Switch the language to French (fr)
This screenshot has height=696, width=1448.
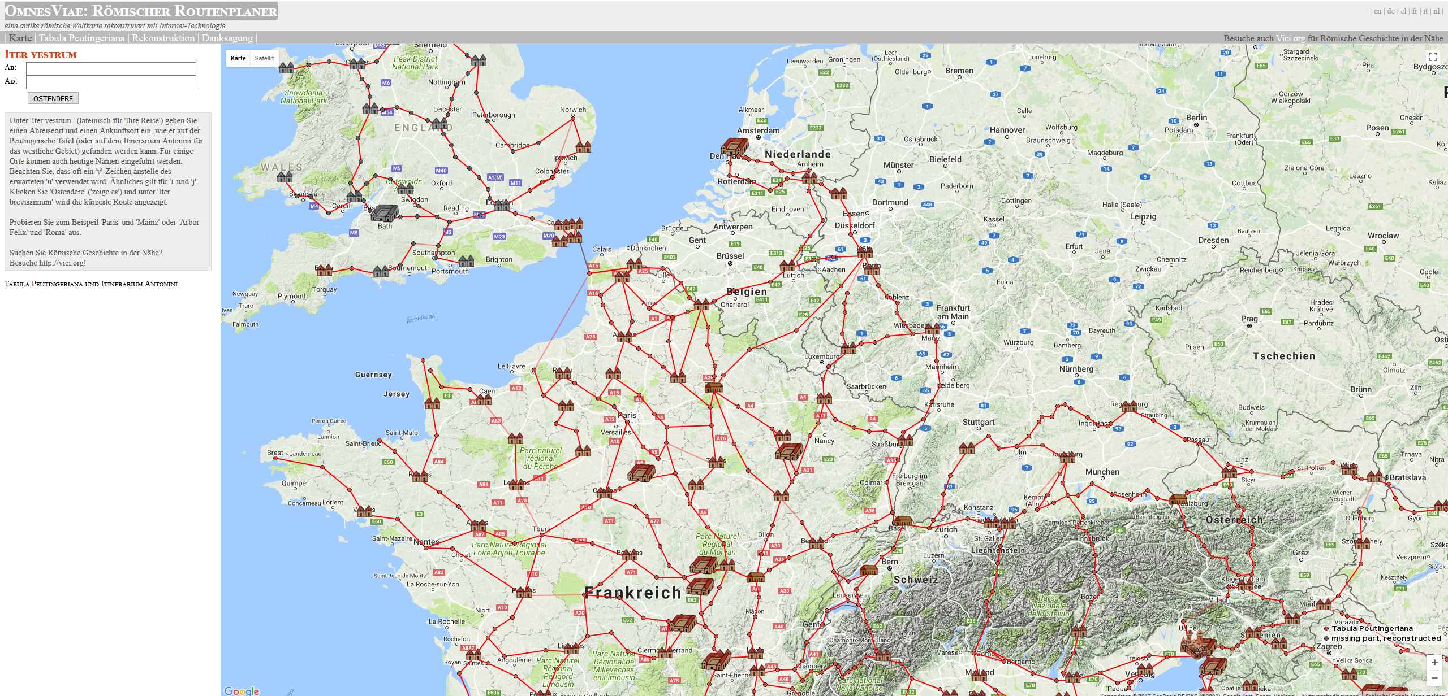(1415, 11)
